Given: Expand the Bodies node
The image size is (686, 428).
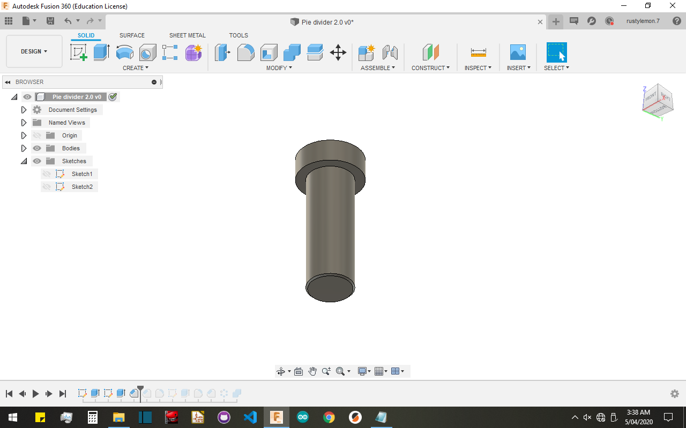Looking at the screenshot, I should click(x=24, y=148).
